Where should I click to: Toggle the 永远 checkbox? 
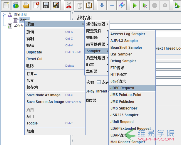[x=99, y=82]
